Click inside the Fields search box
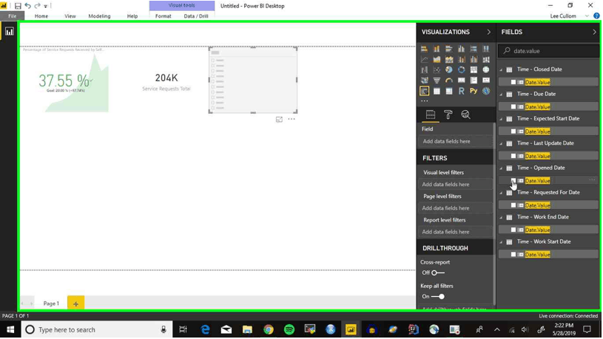The width and height of the screenshot is (603, 339). click(x=549, y=51)
